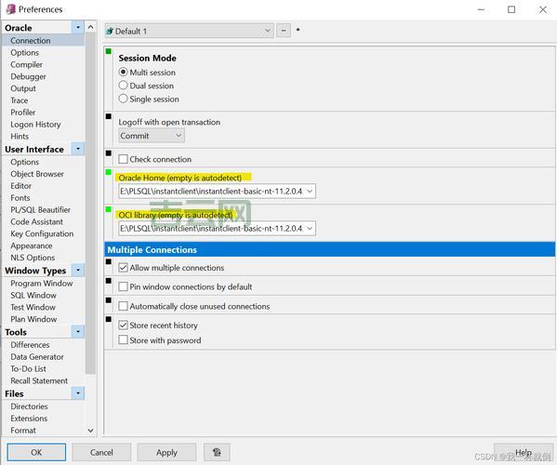Screen dimensions: 557x465
Task: Select Key Configuration in the sidebar
Action: 42,233
